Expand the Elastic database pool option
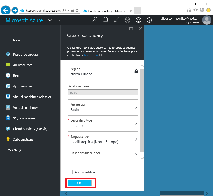 pos(103,156)
